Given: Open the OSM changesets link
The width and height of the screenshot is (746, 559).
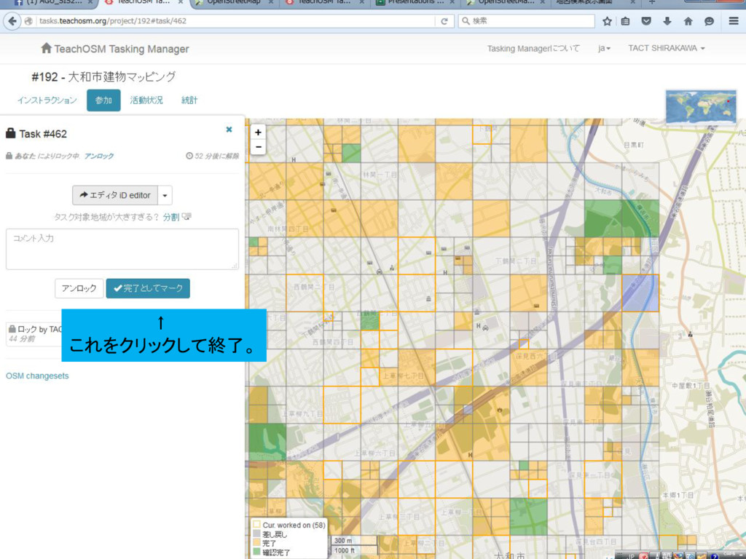Looking at the screenshot, I should click(x=37, y=376).
